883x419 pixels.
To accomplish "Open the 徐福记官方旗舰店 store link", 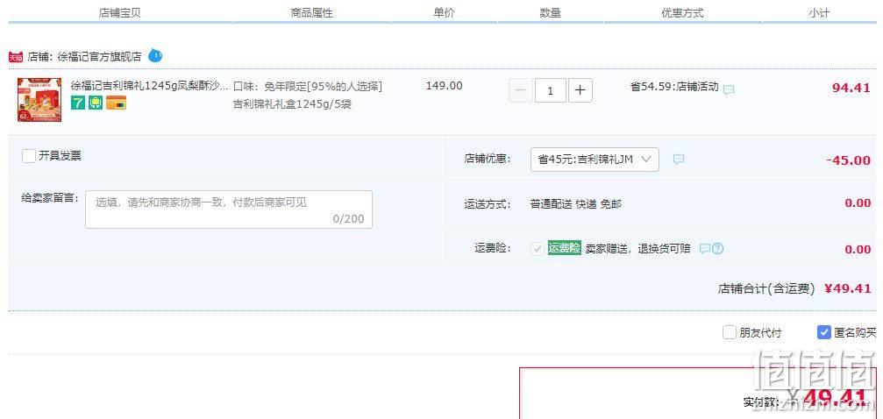I will coord(100,57).
